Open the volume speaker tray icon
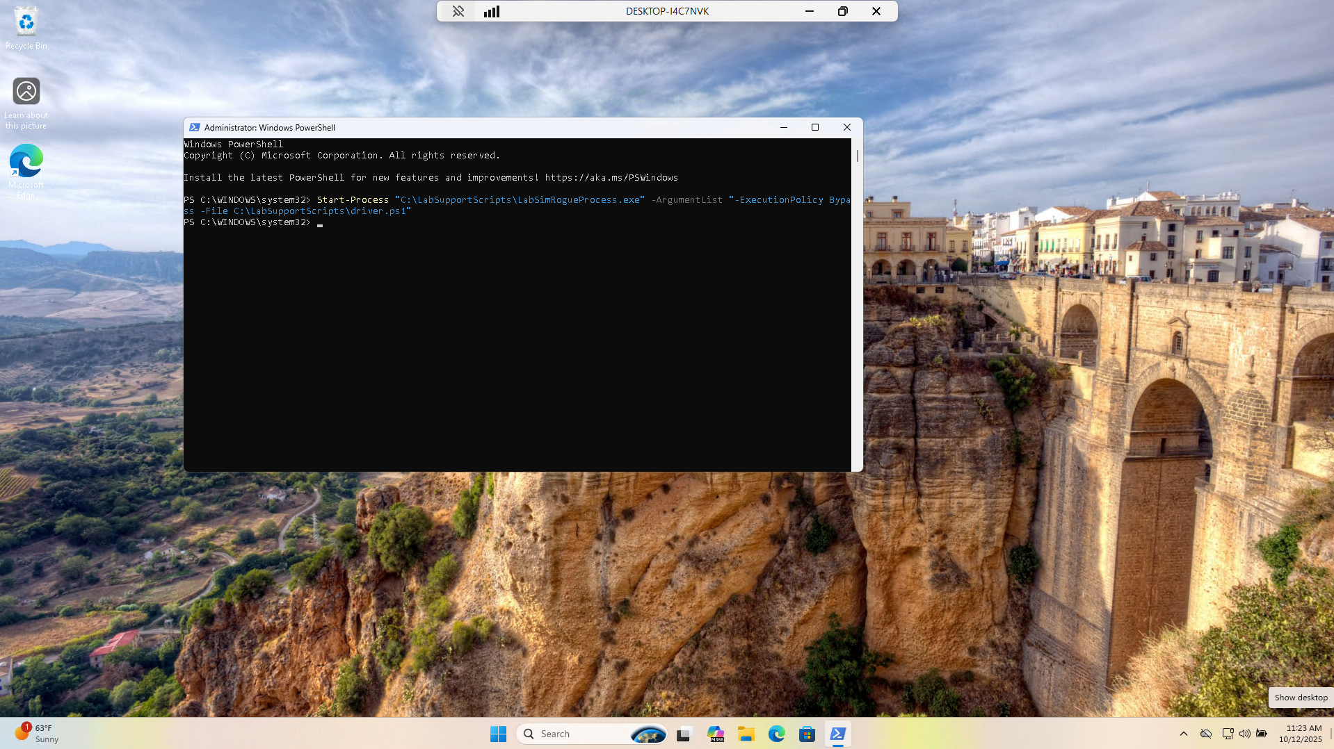 (x=1244, y=734)
